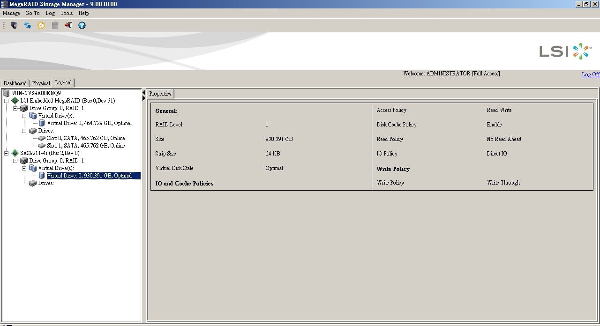This screenshot has width=600, height=326.
Task: Select 'LSI Embedded MegaRAID (Bus 0,Dev 31)' label
Action: coord(67,101)
